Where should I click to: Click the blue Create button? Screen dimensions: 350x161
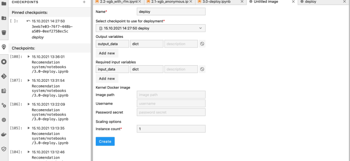(105, 141)
